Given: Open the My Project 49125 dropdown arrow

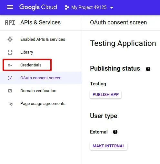Looking at the screenshot, I should coord(112,8).
